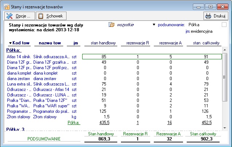Click the Półka: 3 group header
The image size is (232, 147).
coord(15,129)
